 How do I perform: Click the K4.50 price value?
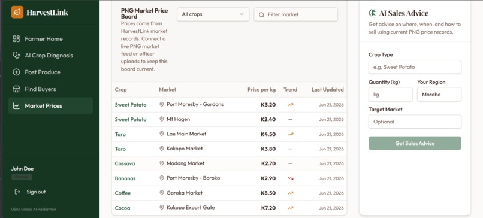pos(268,134)
